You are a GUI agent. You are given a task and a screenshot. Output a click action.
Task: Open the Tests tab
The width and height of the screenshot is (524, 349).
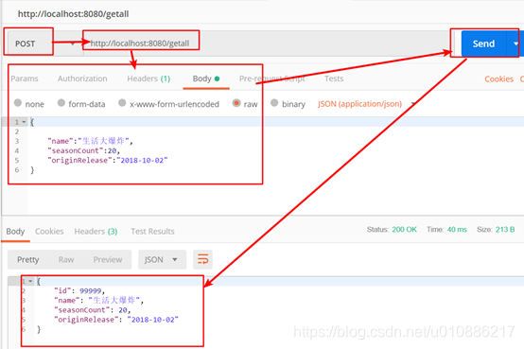(334, 79)
